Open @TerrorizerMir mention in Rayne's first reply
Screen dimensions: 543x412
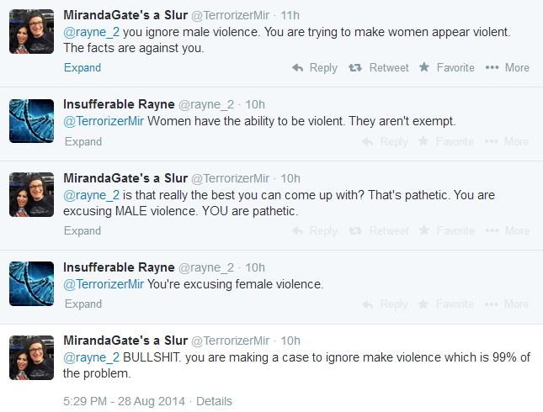coord(104,121)
